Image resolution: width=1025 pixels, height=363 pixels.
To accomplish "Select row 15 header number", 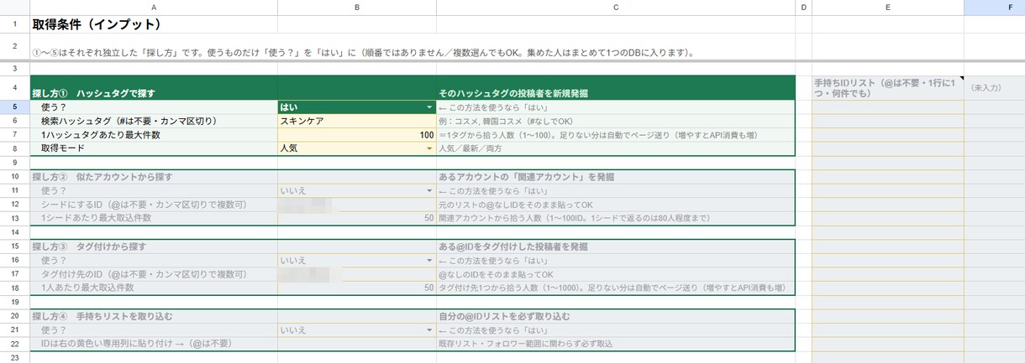I will (15, 246).
